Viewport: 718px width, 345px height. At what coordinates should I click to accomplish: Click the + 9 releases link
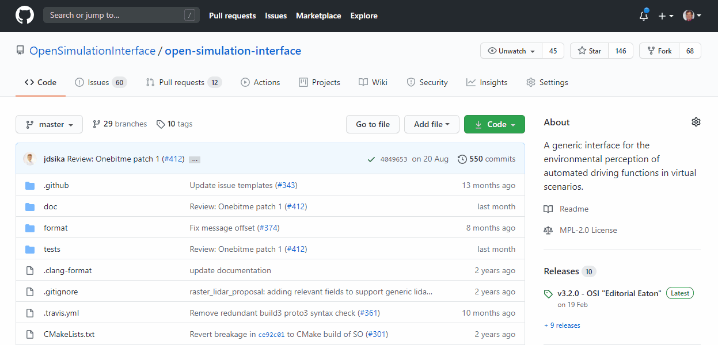point(562,325)
